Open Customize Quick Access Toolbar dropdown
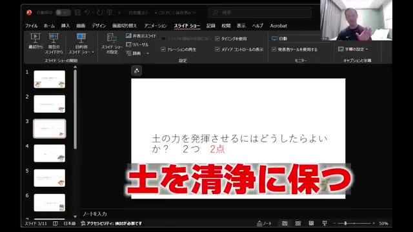413x232 pixels. 119,12
